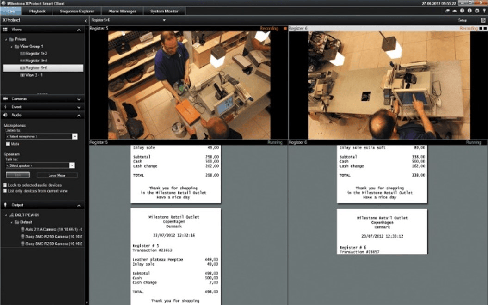This screenshot has height=305, width=488.
Task: Open the info icon in top toolbar
Action: pos(469,11)
